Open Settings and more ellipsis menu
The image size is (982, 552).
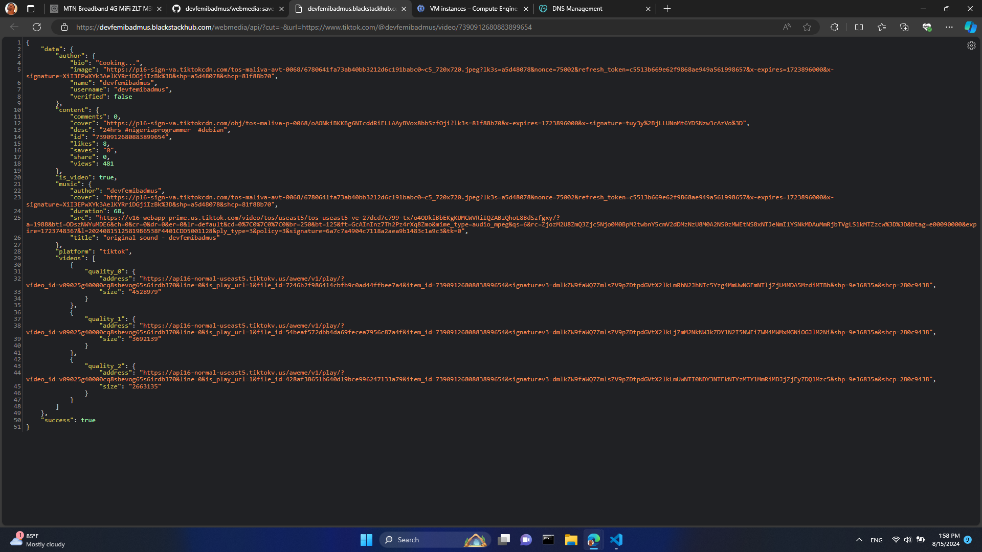tap(949, 27)
